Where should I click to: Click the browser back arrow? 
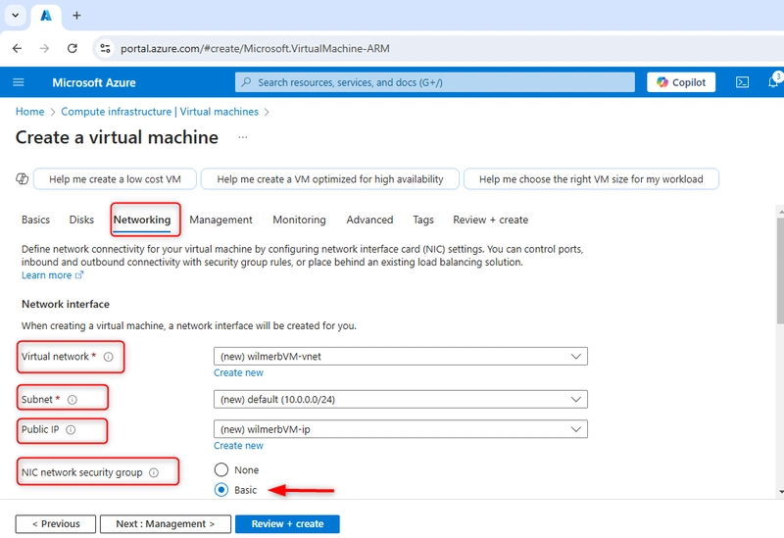[18, 48]
